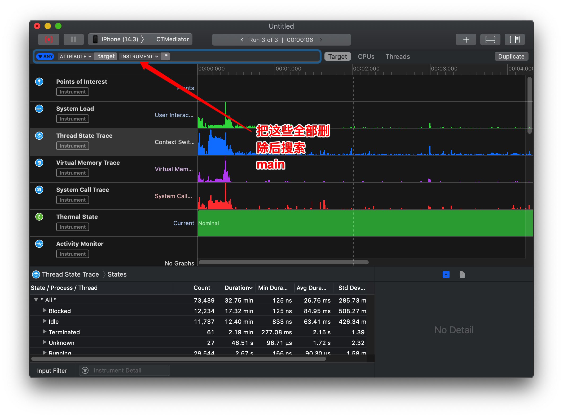Click the 00:01.000 timeline ruler mark
The image size is (563, 417).
click(288, 69)
